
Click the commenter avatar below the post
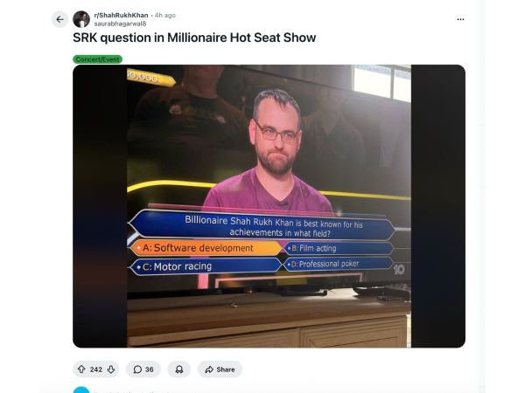[81, 390]
